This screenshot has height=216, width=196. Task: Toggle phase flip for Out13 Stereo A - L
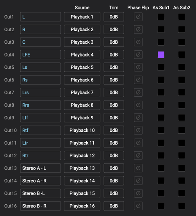tap(138, 168)
